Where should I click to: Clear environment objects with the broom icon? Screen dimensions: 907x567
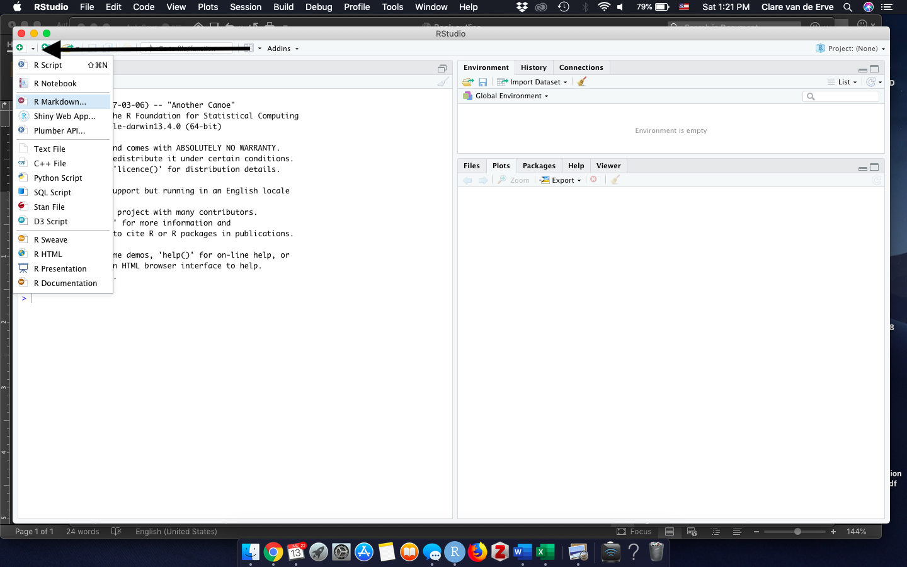582,82
